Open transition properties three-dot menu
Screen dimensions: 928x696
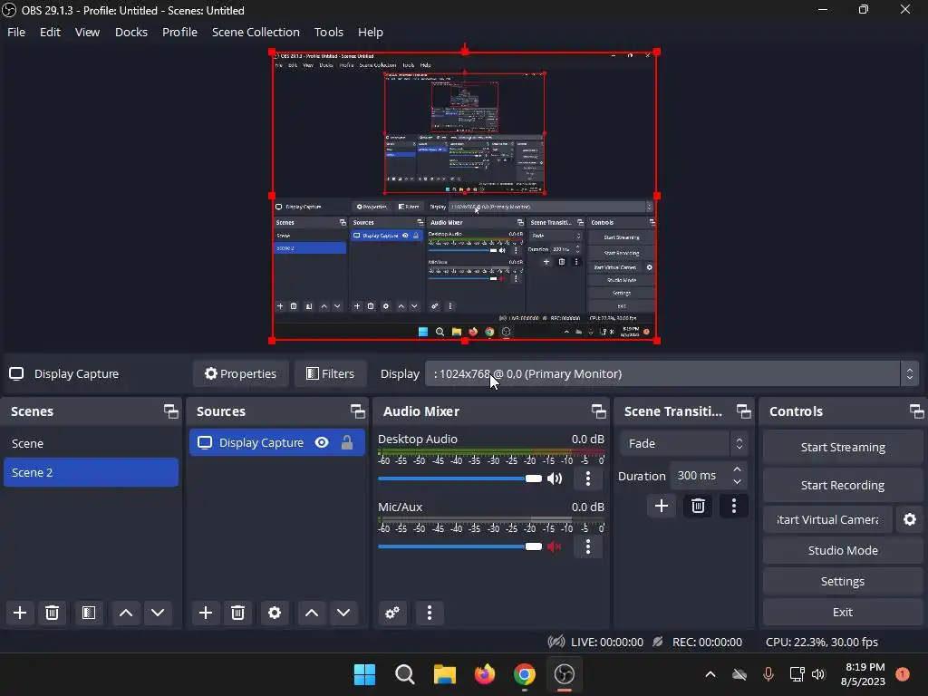coord(734,506)
